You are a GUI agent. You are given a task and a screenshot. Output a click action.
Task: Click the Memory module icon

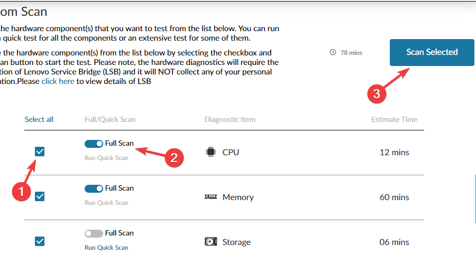[210, 197]
